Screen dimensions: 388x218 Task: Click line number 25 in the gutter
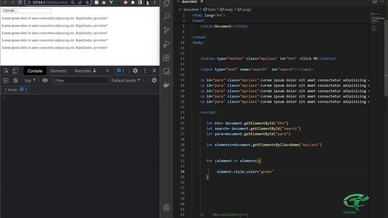(x=182, y=123)
